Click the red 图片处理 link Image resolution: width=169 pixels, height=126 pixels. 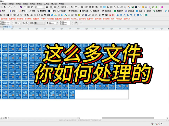click(x=4, y=19)
